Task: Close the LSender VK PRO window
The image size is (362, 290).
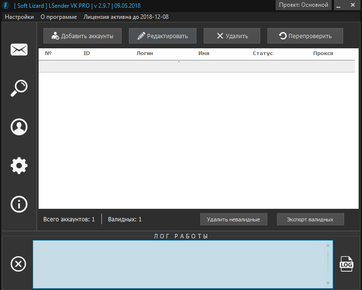Action: (x=353, y=5)
